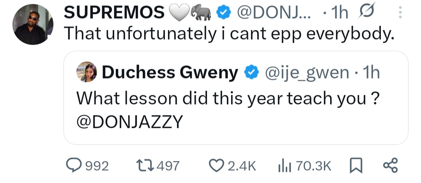Open the share icon
The width and height of the screenshot is (421, 183).
pos(391,166)
